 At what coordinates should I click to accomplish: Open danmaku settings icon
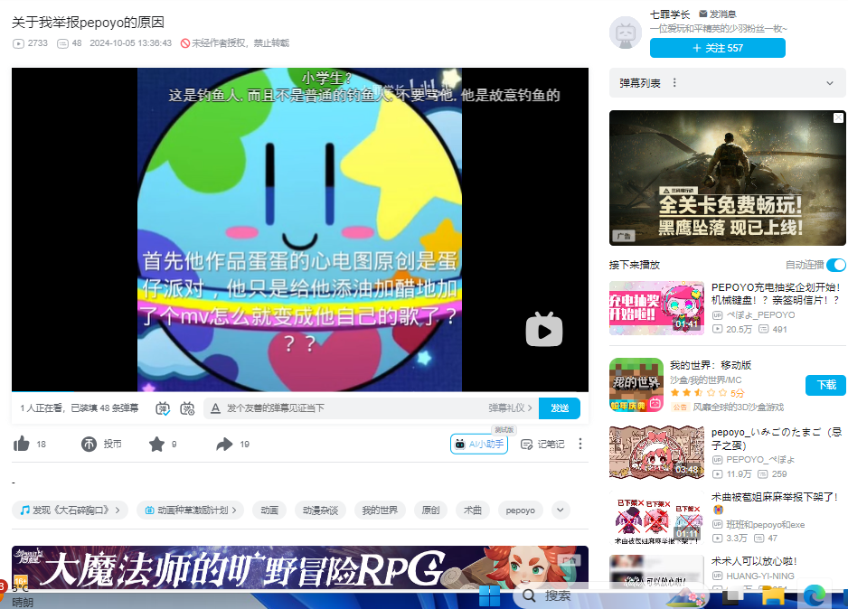187,408
